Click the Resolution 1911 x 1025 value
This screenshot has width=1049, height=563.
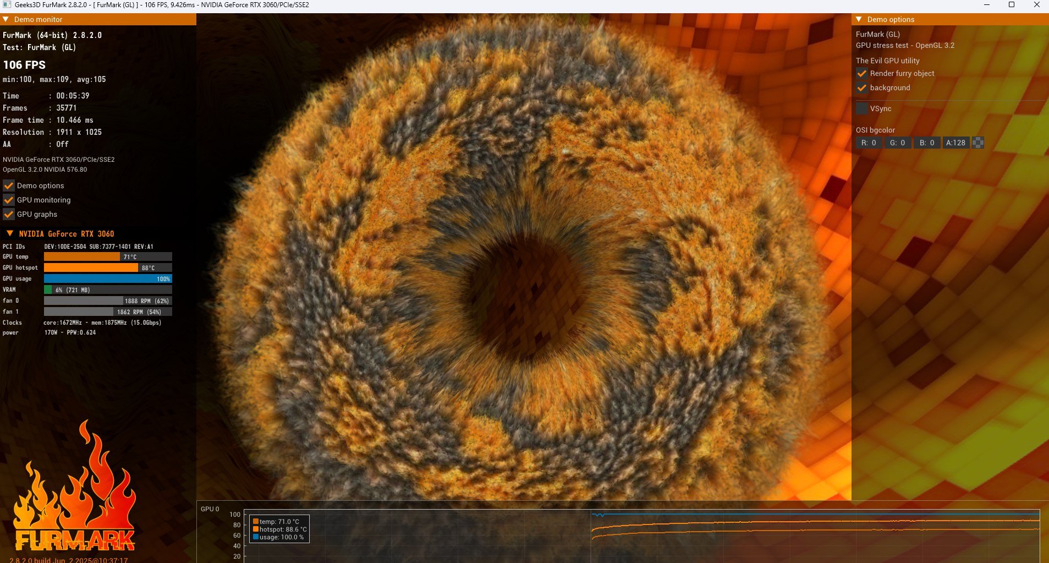[79, 132]
